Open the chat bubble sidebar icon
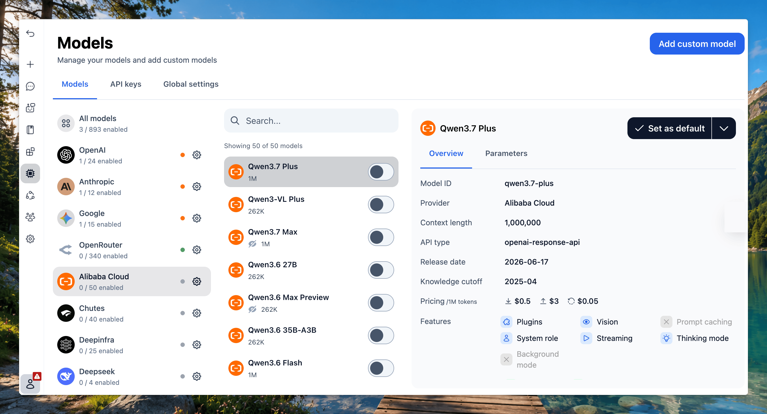 coord(30,86)
